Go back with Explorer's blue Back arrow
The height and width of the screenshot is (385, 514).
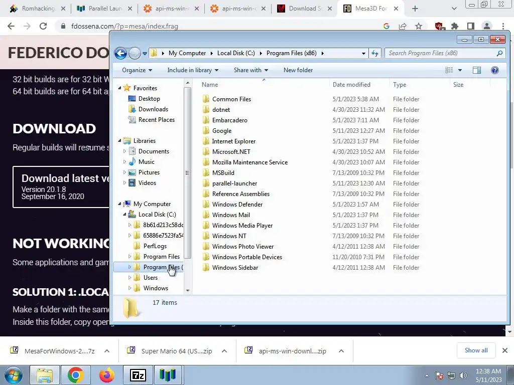click(120, 53)
